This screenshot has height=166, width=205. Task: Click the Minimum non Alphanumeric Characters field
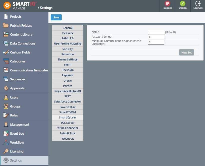pos(156,42)
